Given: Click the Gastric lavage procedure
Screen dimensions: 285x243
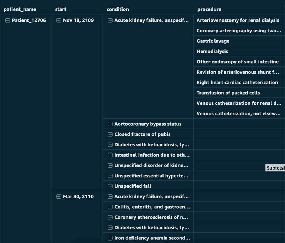Looking at the screenshot, I should 239,41.
